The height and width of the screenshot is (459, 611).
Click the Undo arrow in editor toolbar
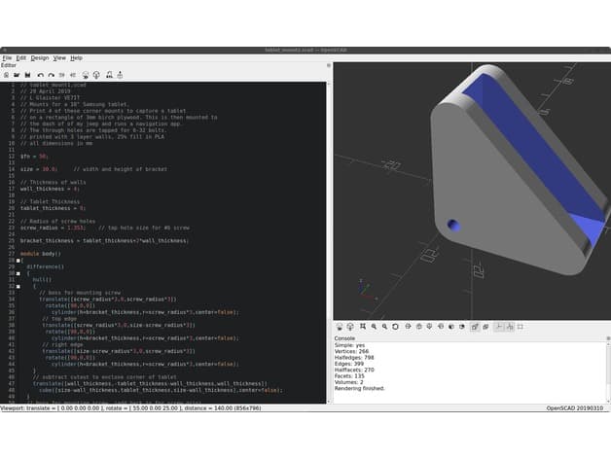coord(41,75)
